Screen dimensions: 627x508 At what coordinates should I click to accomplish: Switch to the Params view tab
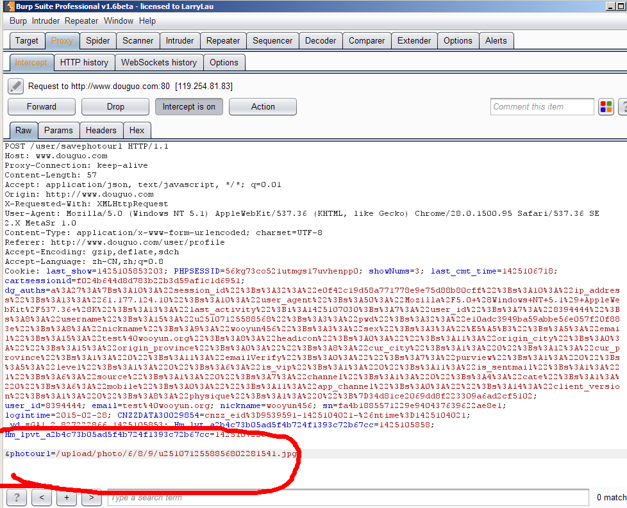(58, 130)
